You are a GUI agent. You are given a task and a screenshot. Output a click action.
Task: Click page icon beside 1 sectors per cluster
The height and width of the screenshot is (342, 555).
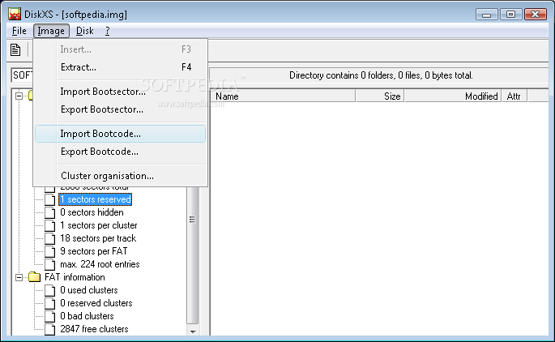point(50,225)
